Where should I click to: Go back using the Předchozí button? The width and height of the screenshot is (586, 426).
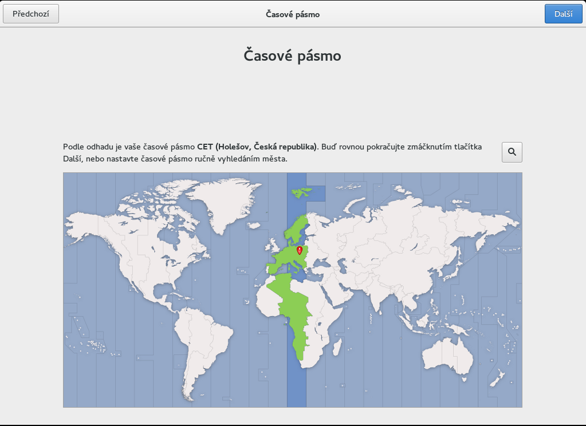click(x=31, y=14)
